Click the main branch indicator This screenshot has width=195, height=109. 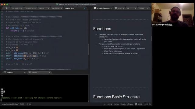coord(123,104)
